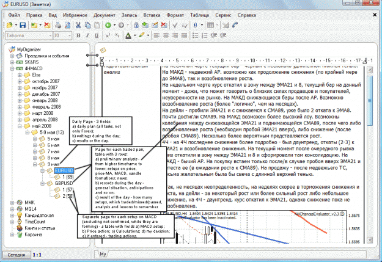Click the double checkmark toolbar icon
This screenshot has height=262, width=382.
[185, 25]
